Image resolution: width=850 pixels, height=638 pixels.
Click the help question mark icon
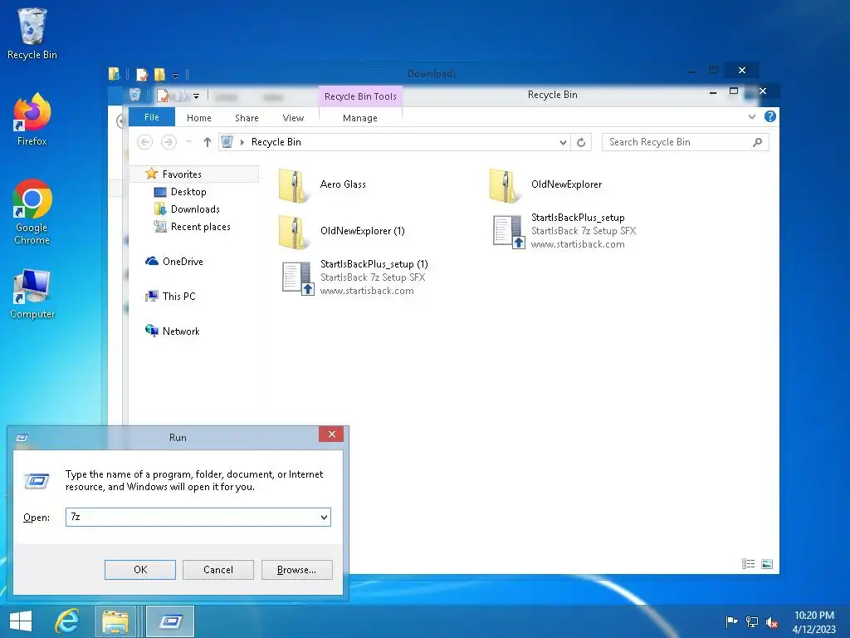point(769,116)
